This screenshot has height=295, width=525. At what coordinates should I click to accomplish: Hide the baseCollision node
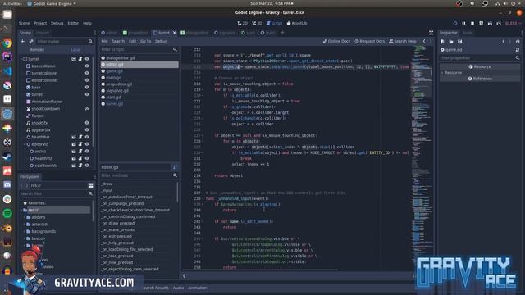point(87,66)
